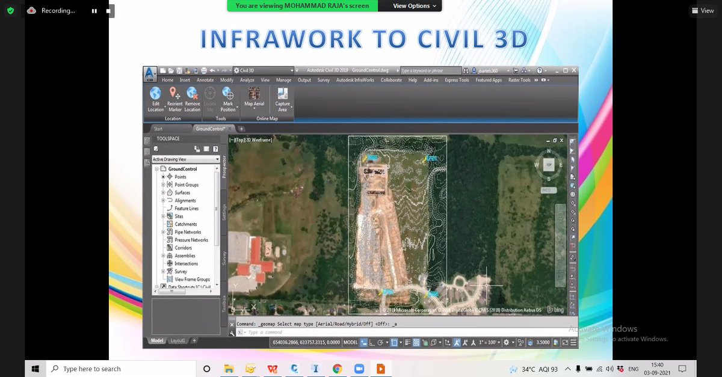Toggle the lineweight display in status bar

(407, 342)
